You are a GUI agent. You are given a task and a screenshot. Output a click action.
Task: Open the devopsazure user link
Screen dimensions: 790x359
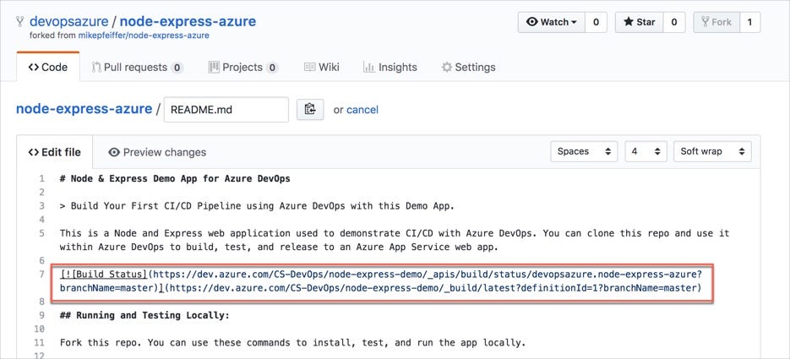coord(69,22)
